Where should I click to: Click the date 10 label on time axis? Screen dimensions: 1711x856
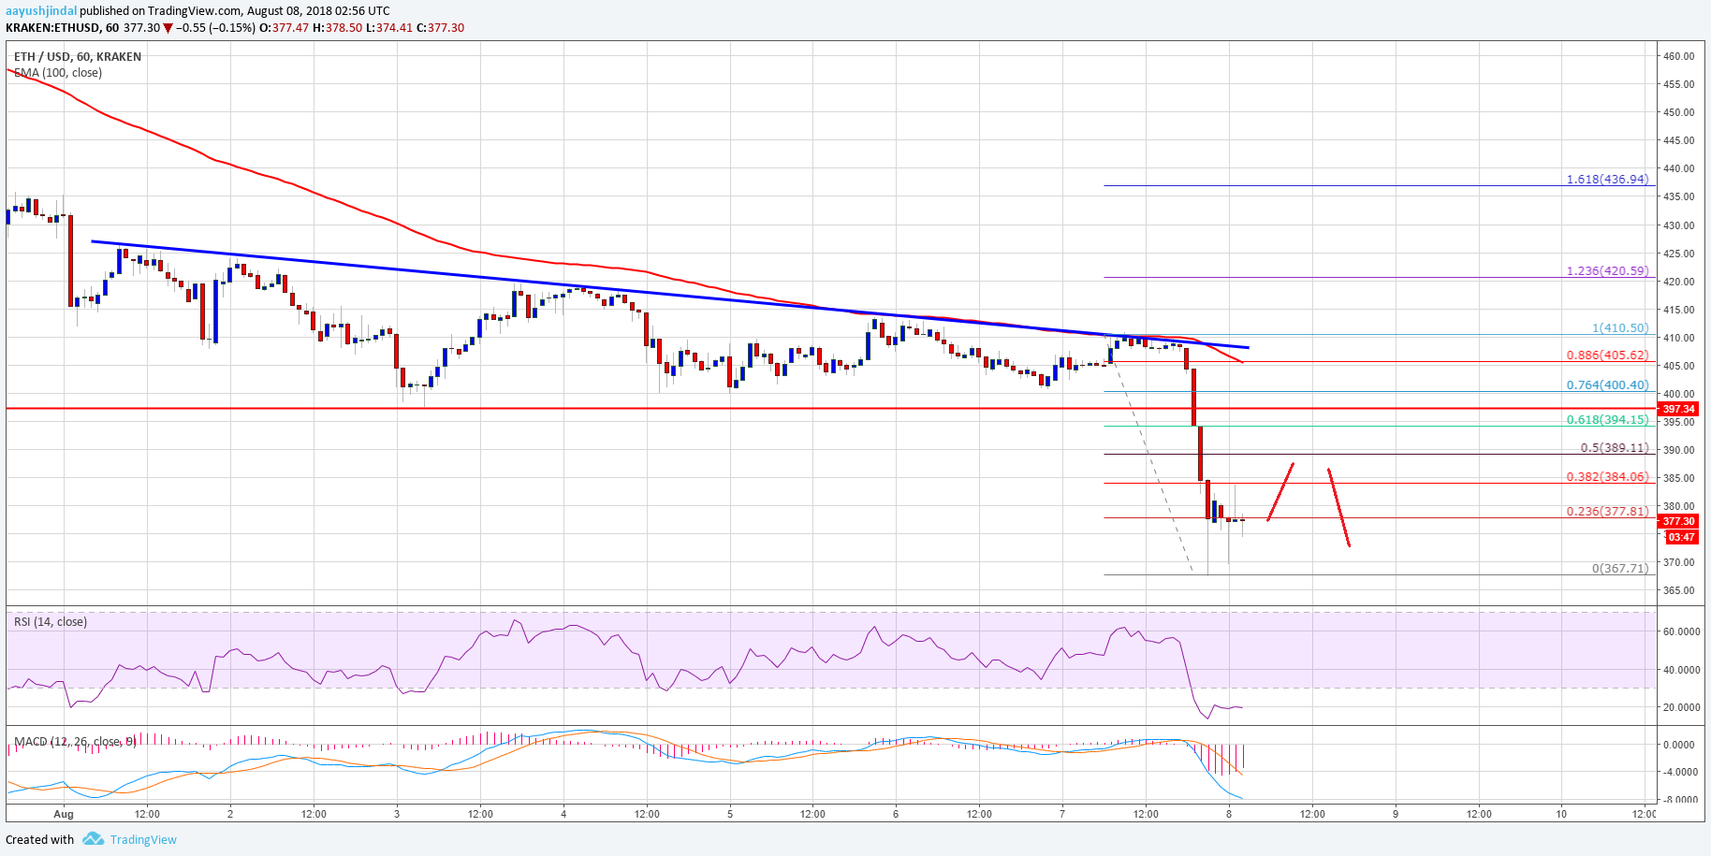pyautogui.click(x=1561, y=814)
